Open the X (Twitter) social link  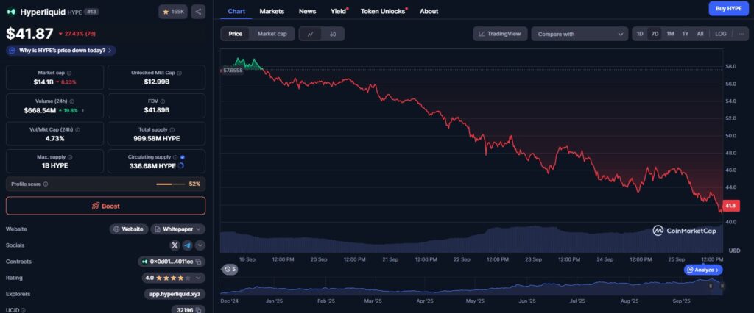[x=175, y=245]
